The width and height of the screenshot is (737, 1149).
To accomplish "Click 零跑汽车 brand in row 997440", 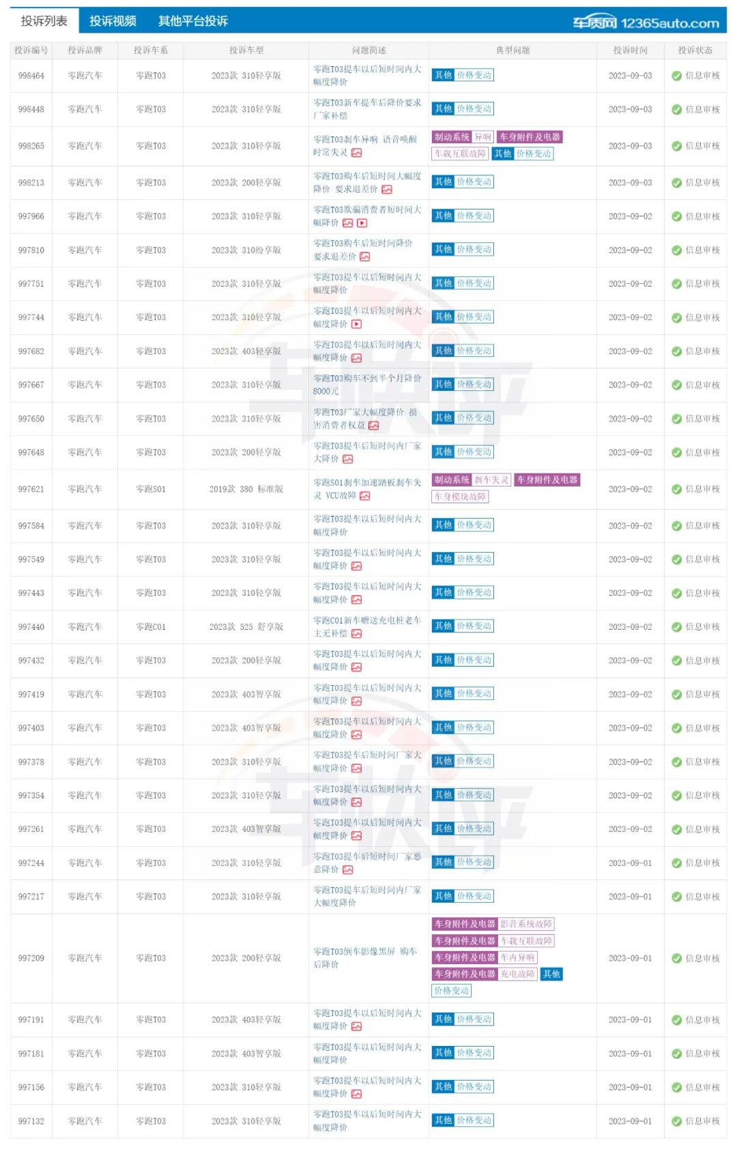I will (x=85, y=627).
